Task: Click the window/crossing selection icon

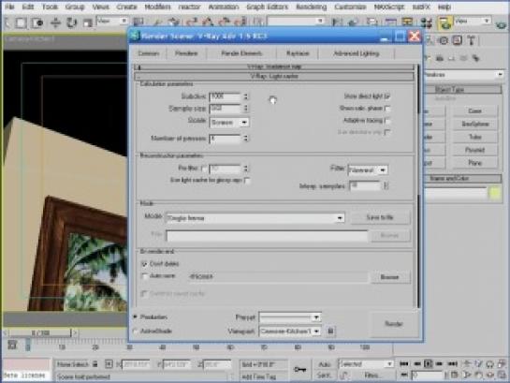Action: (37, 22)
